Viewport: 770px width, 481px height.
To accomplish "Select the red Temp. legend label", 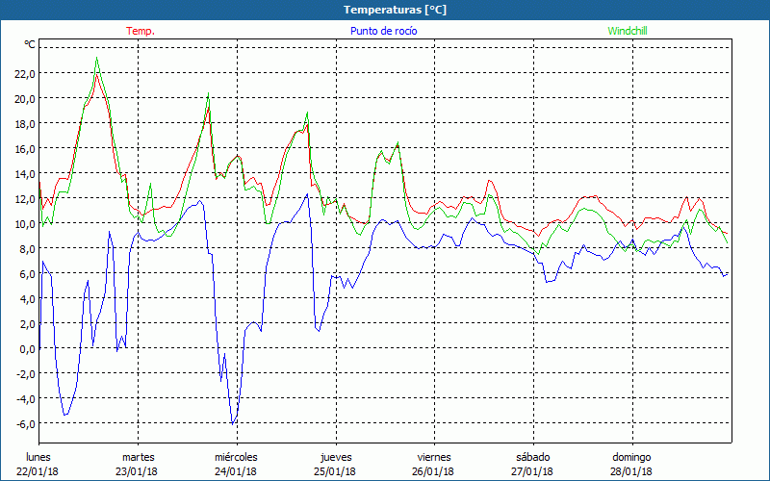I will point(141,31).
